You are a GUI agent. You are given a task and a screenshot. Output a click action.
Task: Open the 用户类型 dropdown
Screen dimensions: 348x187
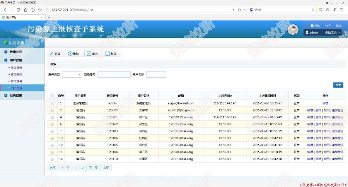click(x=72, y=74)
